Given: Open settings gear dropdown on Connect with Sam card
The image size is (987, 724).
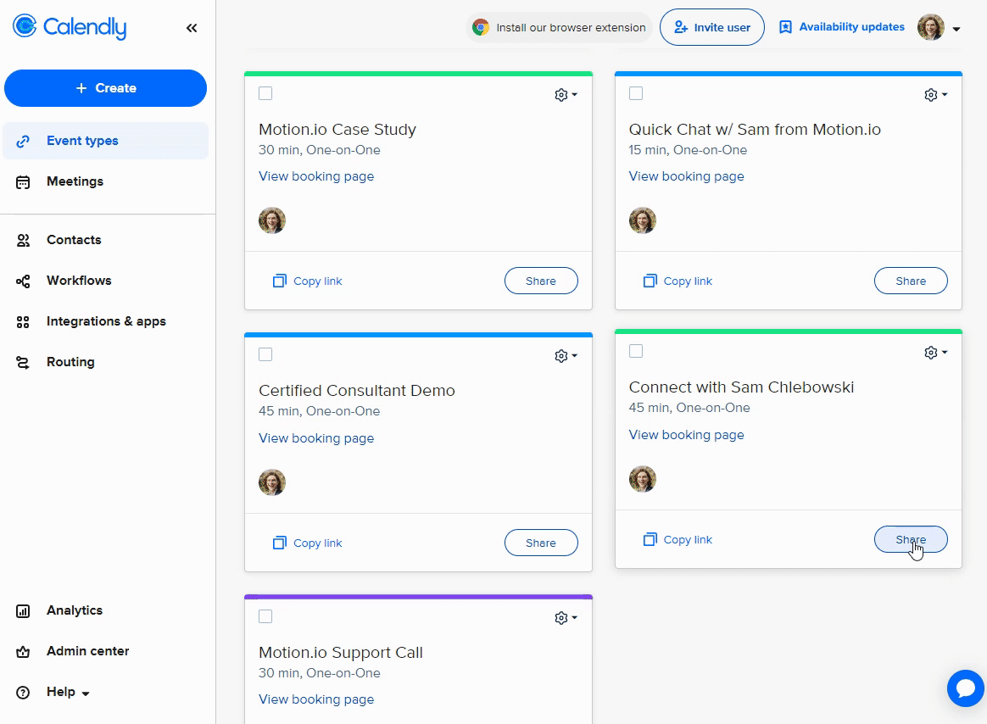Looking at the screenshot, I should point(935,353).
